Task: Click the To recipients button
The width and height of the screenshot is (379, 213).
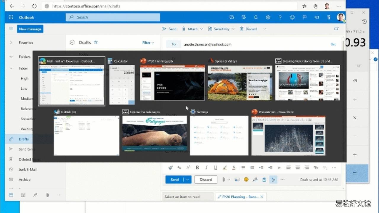Action: click(174, 44)
